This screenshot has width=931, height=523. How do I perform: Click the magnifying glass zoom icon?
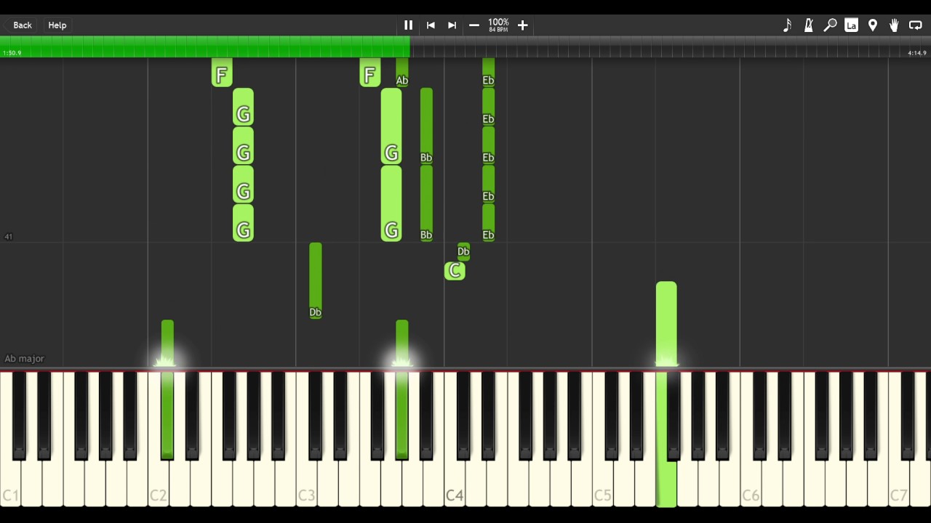[830, 25]
